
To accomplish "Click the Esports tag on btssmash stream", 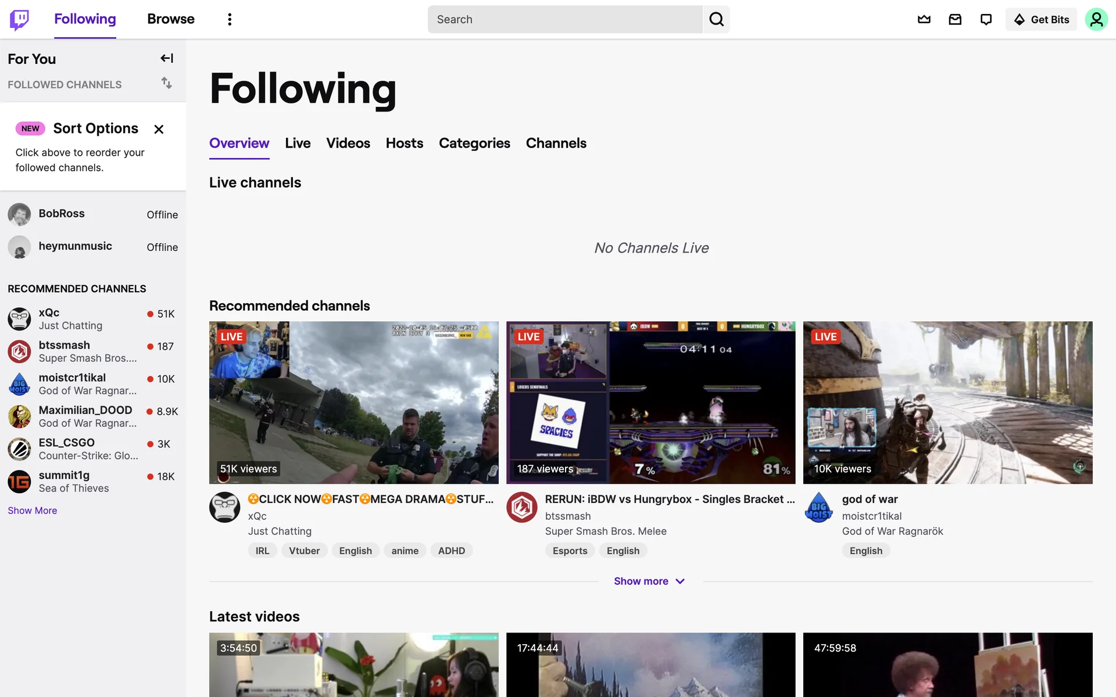I will point(570,551).
